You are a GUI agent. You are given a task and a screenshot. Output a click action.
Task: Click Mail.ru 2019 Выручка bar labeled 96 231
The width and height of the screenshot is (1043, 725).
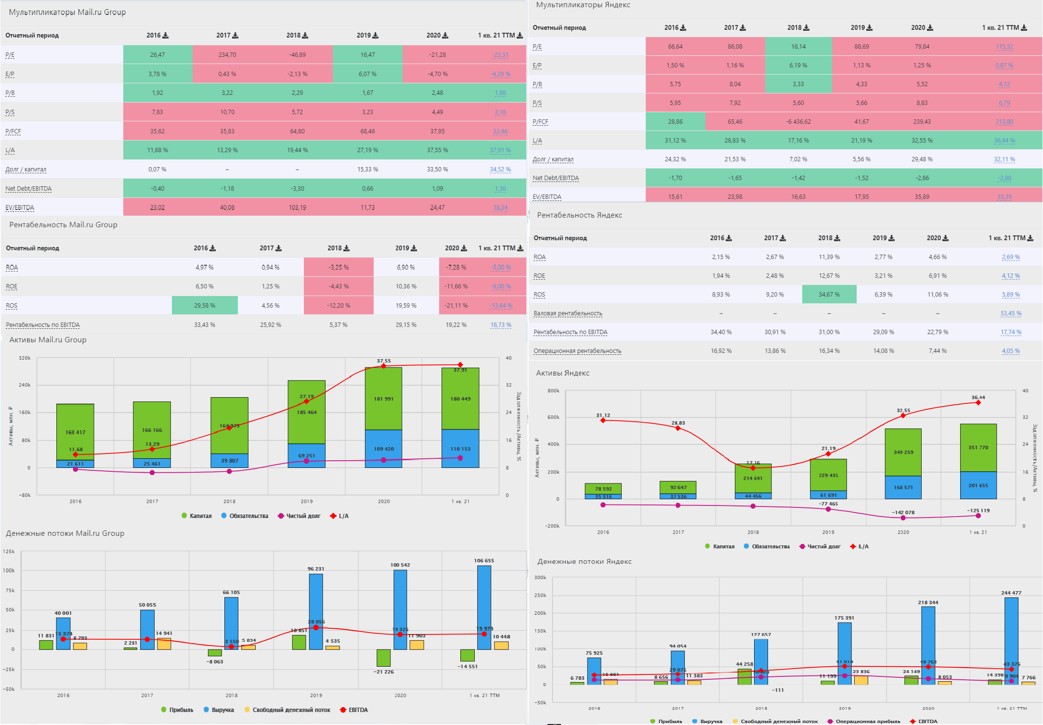(x=316, y=611)
